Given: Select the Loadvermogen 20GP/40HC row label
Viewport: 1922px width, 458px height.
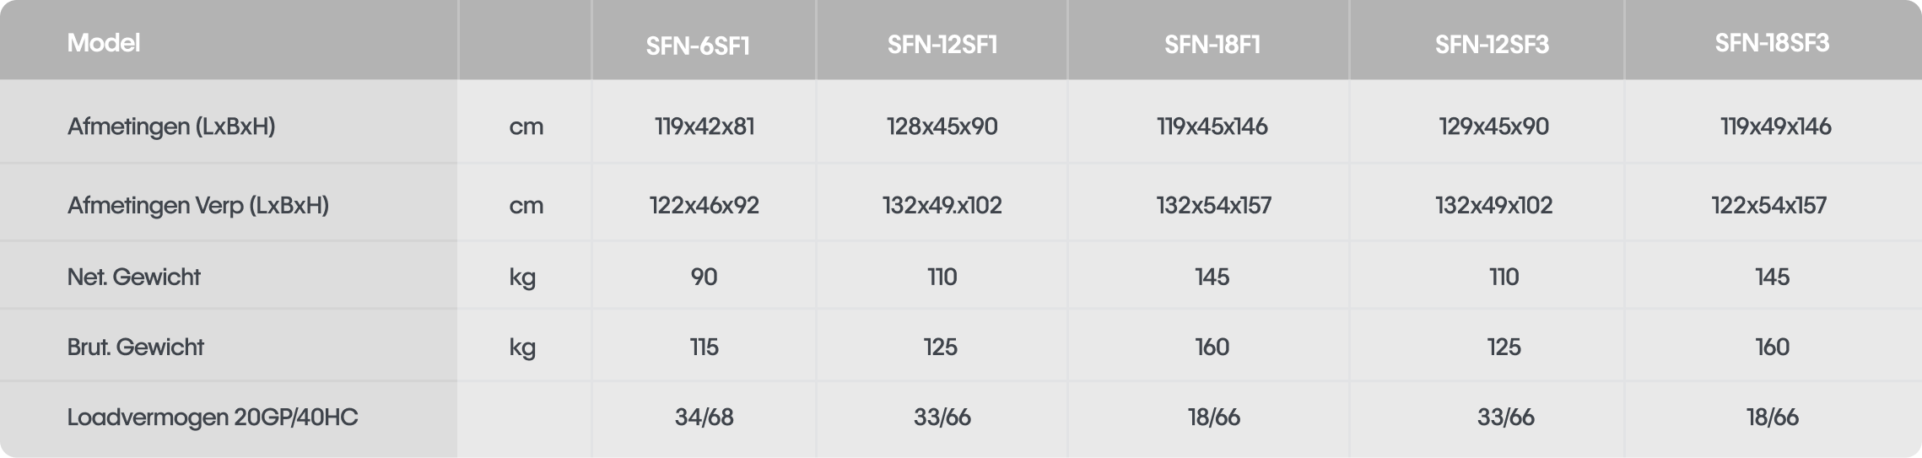Looking at the screenshot, I should 213,417.
